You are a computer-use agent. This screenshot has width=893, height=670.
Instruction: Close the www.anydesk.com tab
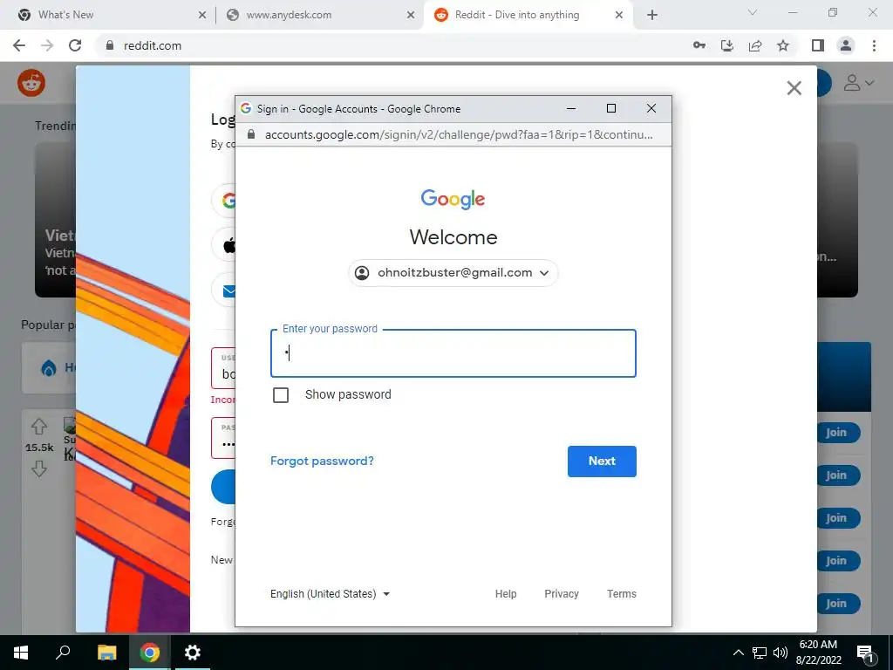[411, 15]
